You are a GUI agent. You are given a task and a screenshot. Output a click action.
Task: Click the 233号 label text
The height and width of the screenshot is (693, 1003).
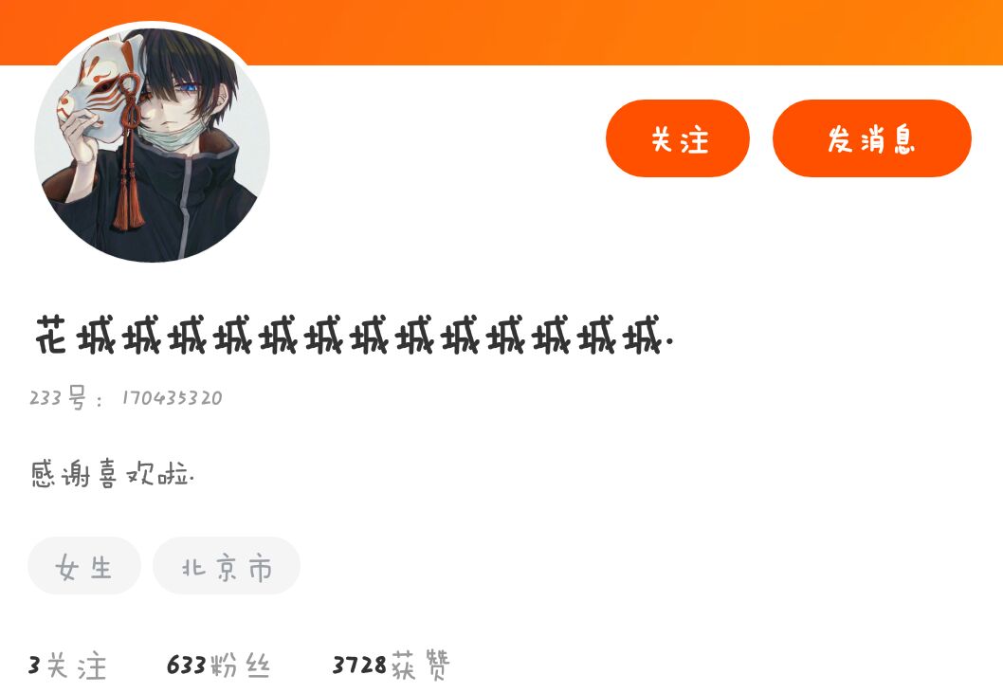coord(57,397)
